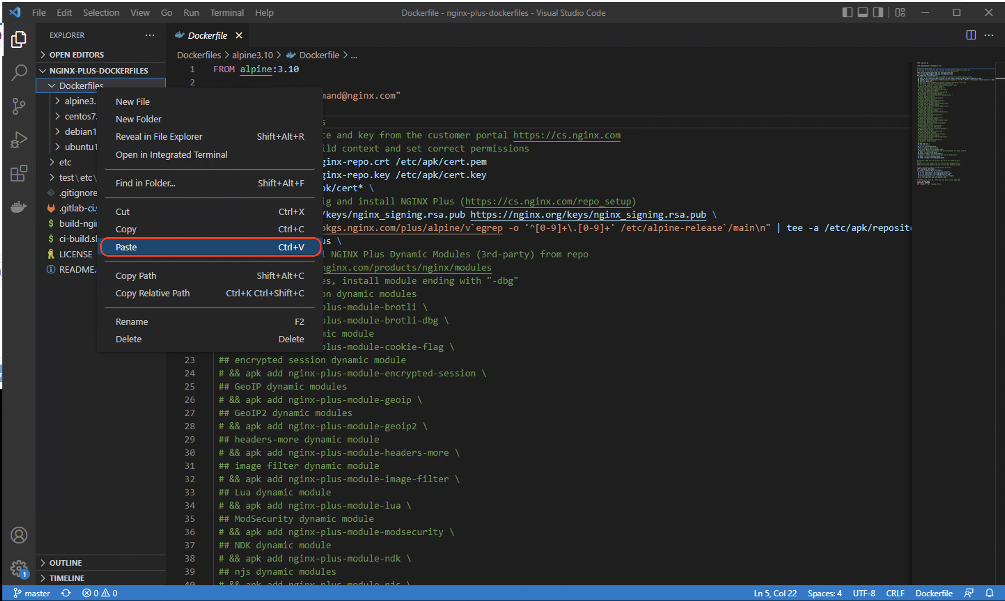Select Copy Path entry
Viewport: 1005px width, 601px height.
tap(210, 275)
